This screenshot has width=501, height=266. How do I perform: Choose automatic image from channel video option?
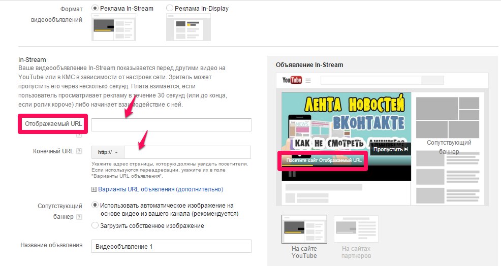(x=95, y=205)
